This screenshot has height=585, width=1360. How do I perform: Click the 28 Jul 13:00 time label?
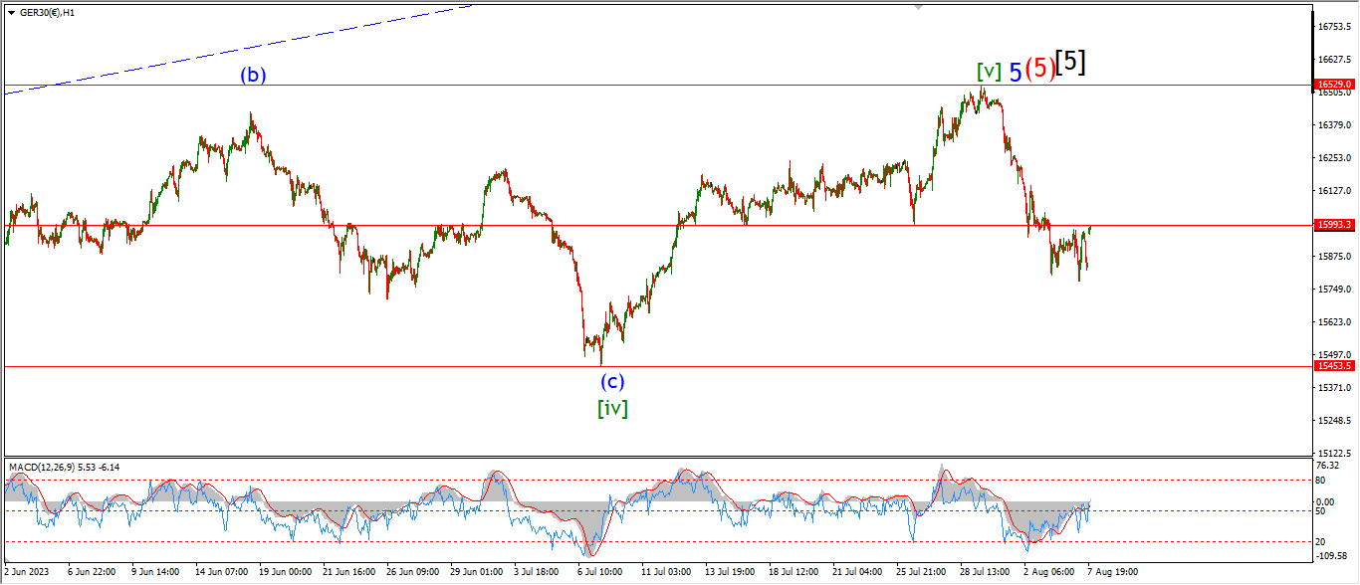tap(985, 572)
